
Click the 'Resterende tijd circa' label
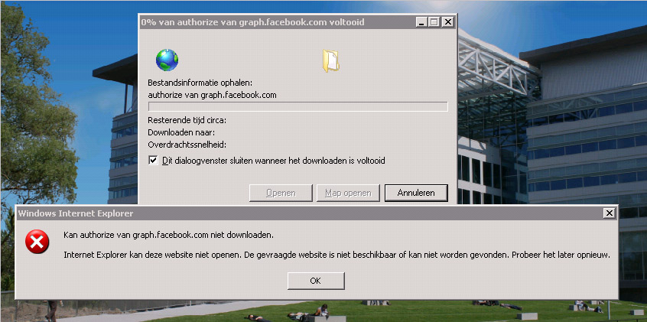[x=187, y=120]
